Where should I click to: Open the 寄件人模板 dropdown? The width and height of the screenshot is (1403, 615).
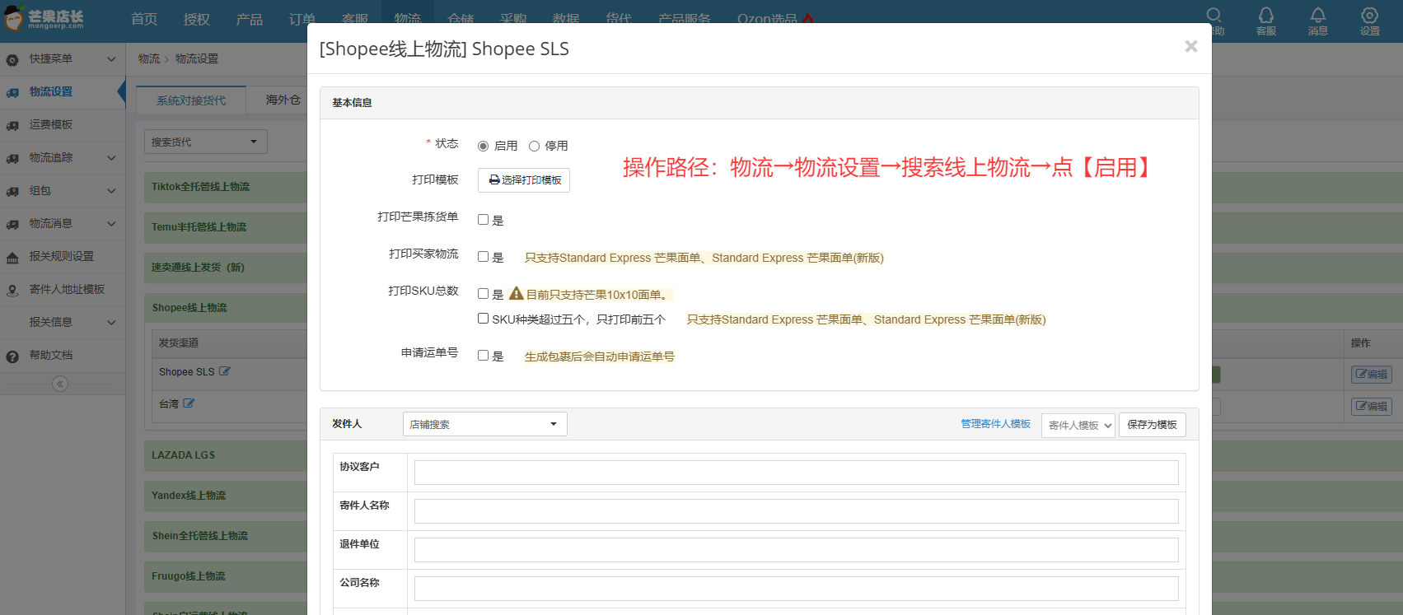pyautogui.click(x=1078, y=425)
